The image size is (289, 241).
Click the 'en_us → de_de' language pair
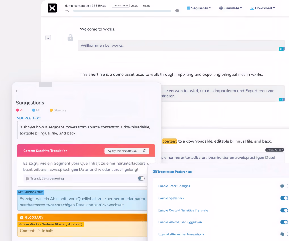140,5
